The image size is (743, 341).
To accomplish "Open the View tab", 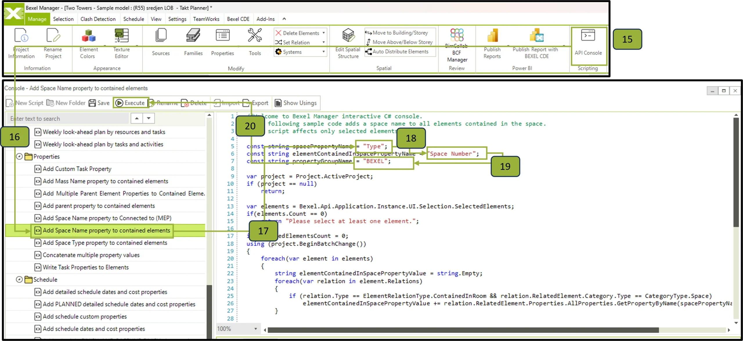I will click(x=156, y=19).
